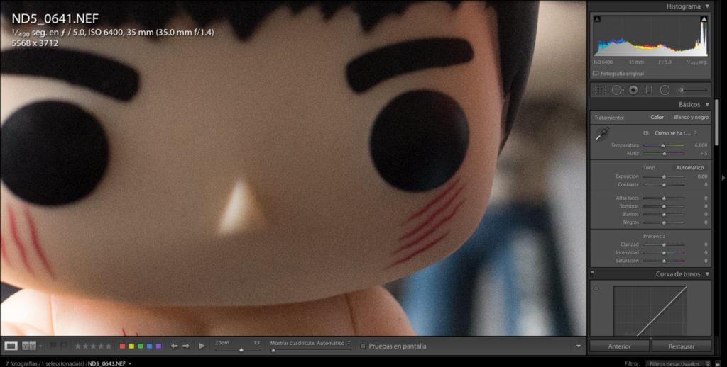Click the Matiz slider handle
Image resolution: width=727 pixels, height=367 pixels.
coord(665,154)
